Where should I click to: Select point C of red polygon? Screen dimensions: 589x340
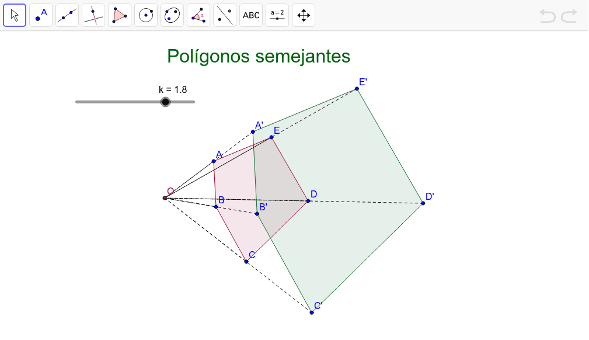click(246, 261)
